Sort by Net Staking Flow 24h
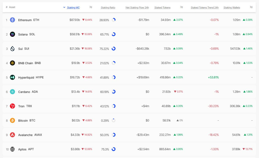259x158 pixels. pos(137,7)
